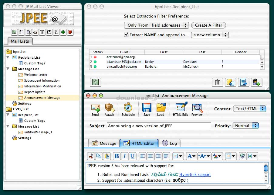Select untitledMessage_1 under CVO_List

35,132
